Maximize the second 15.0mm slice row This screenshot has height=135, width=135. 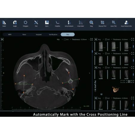[133, 53]
